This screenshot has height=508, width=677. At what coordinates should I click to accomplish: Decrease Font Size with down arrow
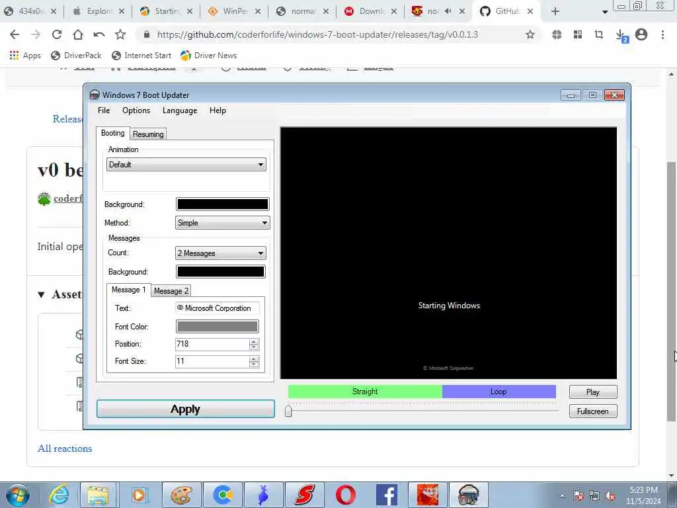click(254, 364)
